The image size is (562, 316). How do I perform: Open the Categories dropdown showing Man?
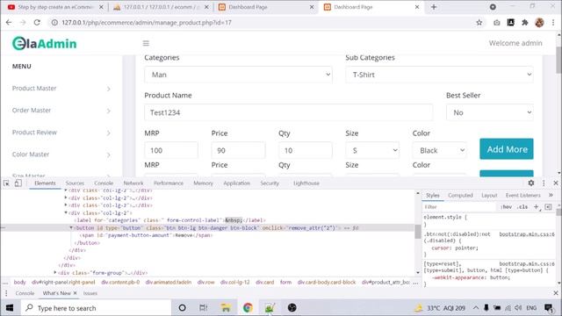(238, 75)
